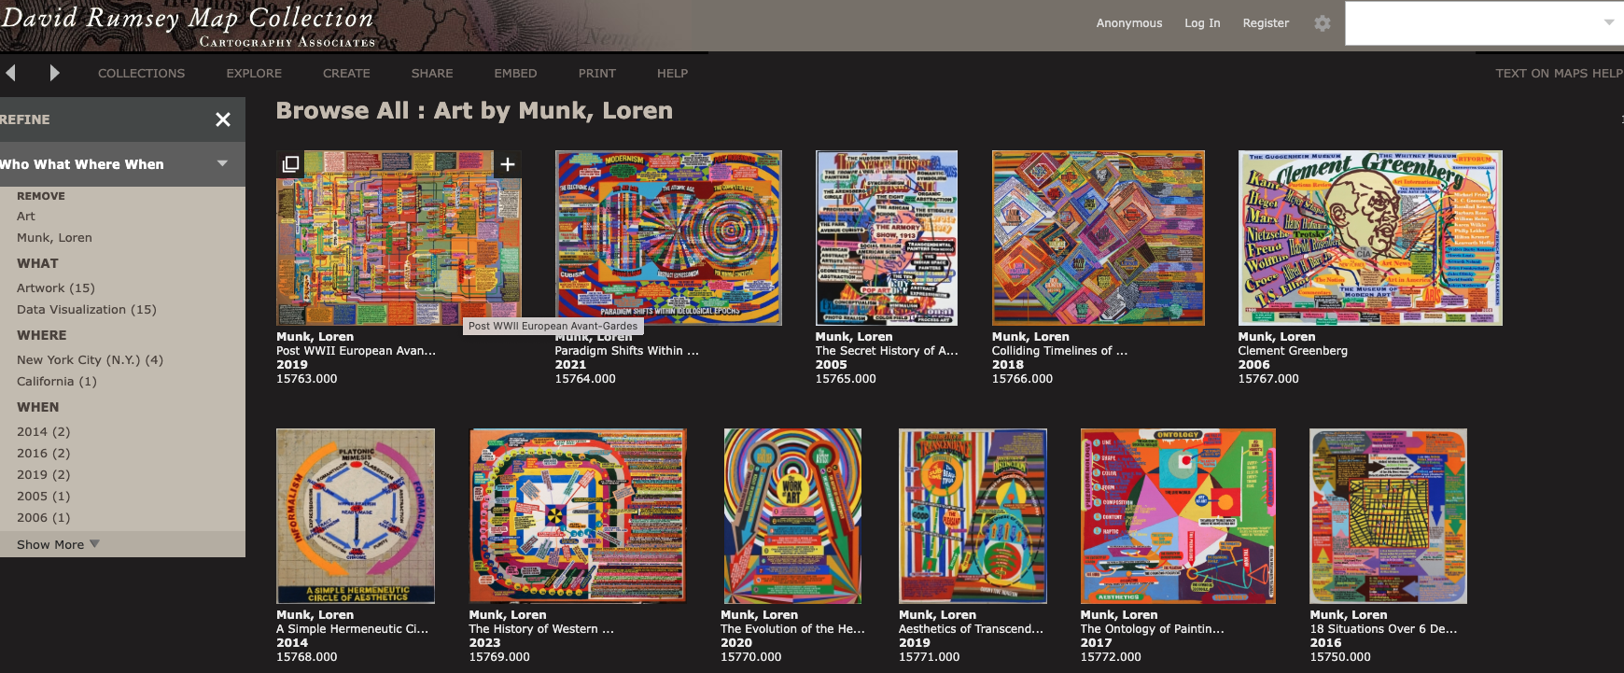Remove the Art filter
Viewport: 1624px width, 673px height.
[x=26, y=216]
